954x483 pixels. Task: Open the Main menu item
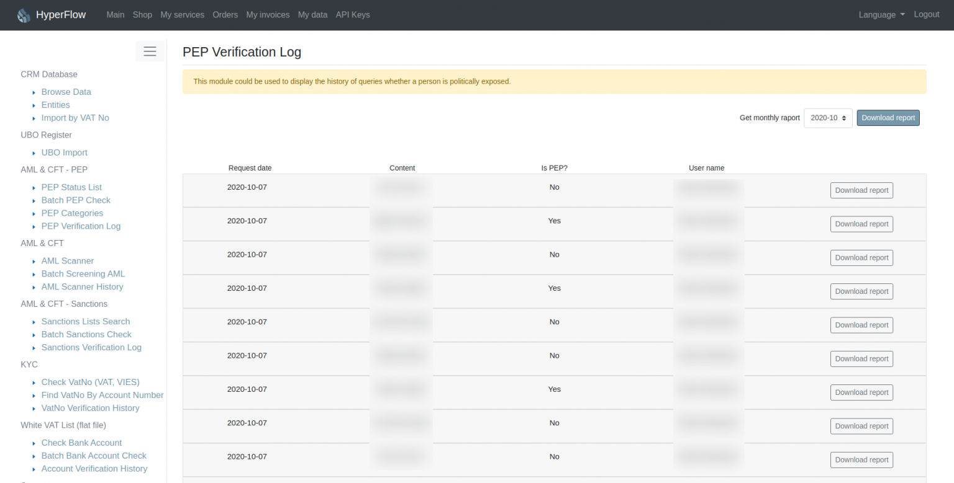(x=116, y=14)
